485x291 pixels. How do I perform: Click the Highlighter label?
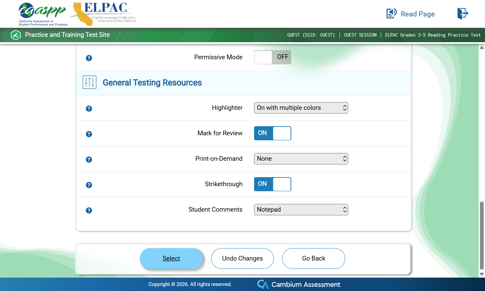point(227,108)
